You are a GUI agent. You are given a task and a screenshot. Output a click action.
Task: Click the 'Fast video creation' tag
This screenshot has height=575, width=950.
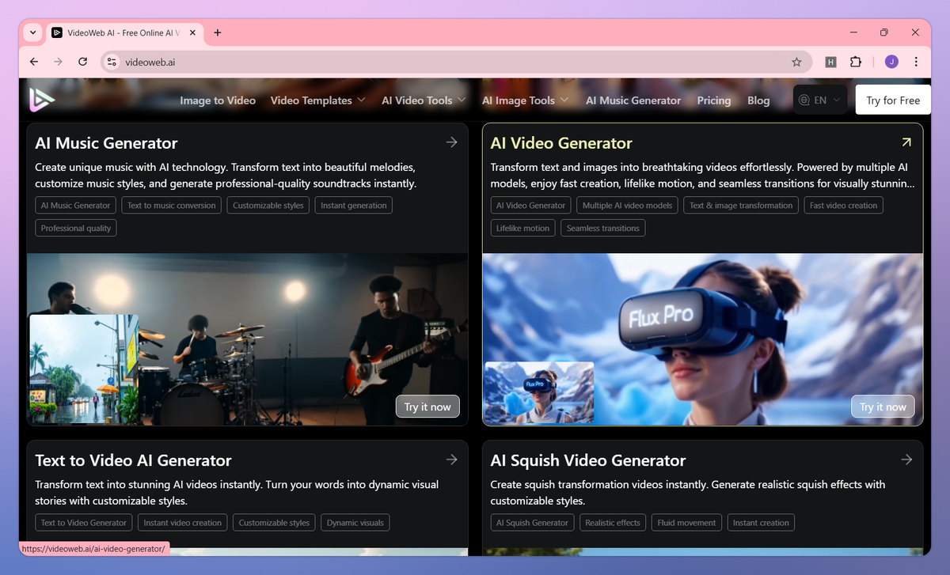pos(844,206)
